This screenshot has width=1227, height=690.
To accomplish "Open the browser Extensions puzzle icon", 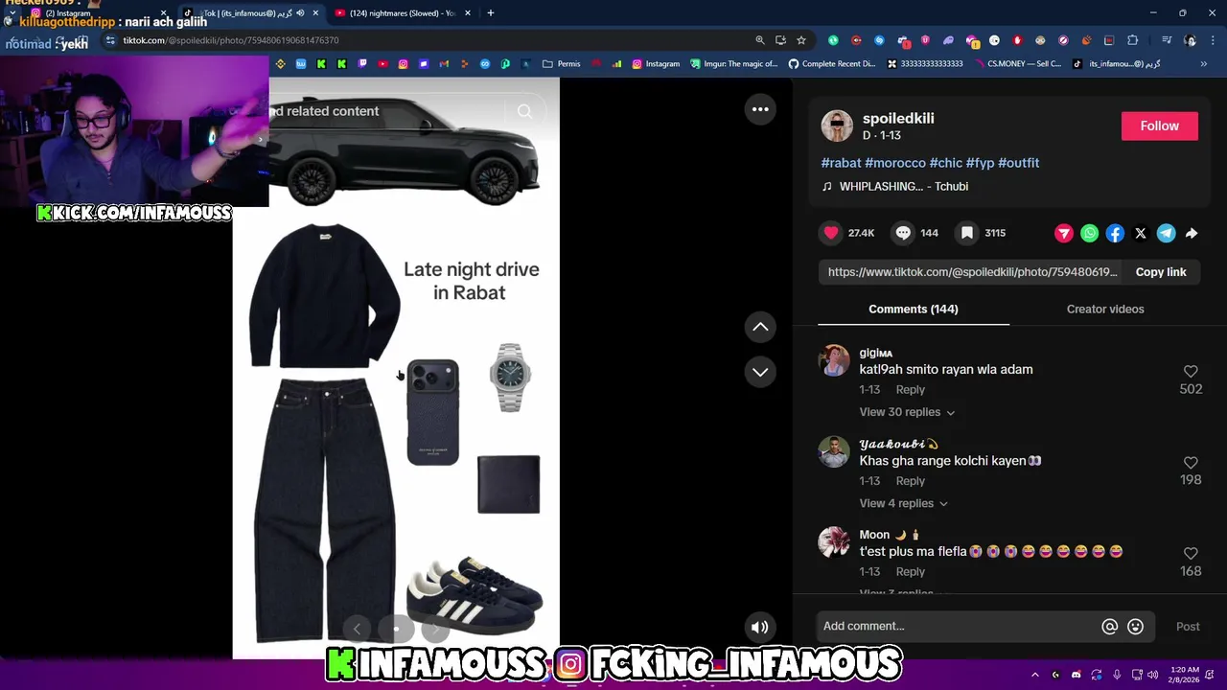I will pos(1132,40).
